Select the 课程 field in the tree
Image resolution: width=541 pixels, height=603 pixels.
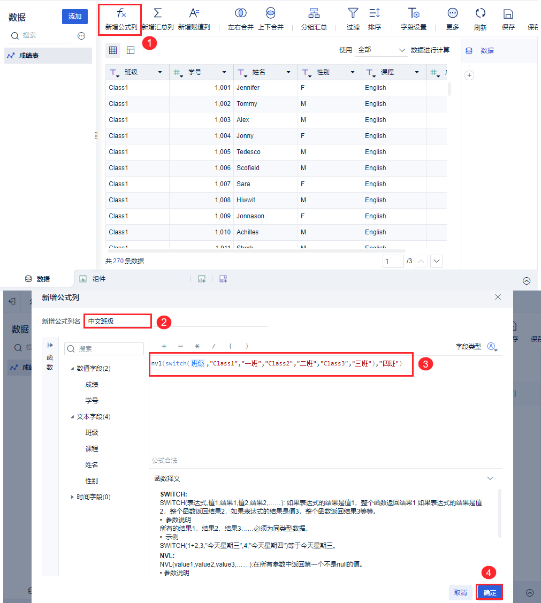(92, 449)
